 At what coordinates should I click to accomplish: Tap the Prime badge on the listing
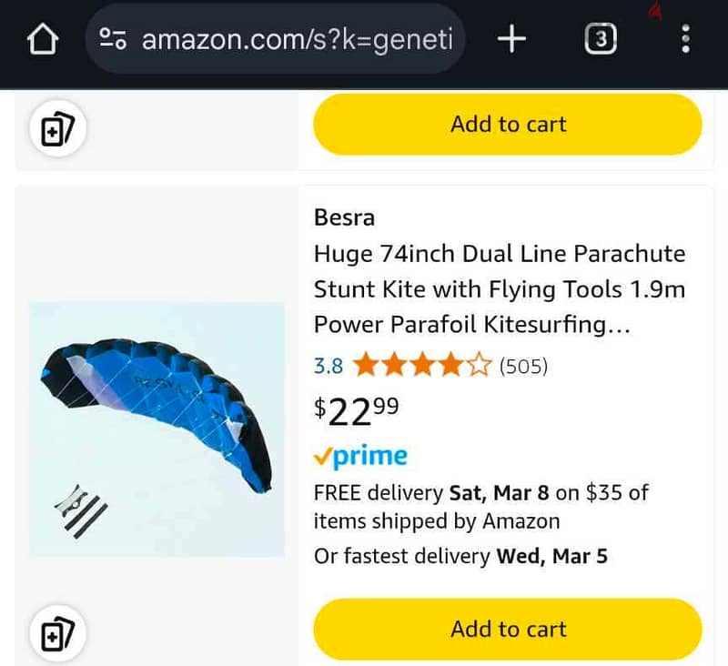pyautogui.click(x=362, y=455)
